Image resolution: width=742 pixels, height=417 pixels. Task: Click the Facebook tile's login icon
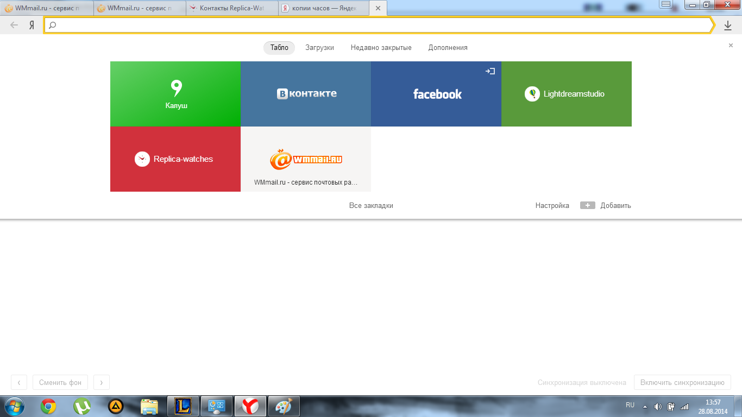[x=491, y=71]
